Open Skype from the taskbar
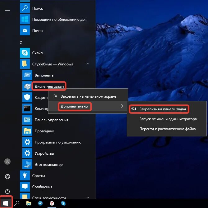Viewport: 208px width, 208px height. [x=63, y=203]
